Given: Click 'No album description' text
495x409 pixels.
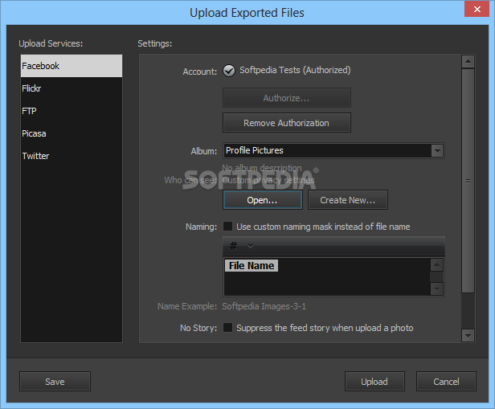Looking at the screenshot, I should point(262,168).
